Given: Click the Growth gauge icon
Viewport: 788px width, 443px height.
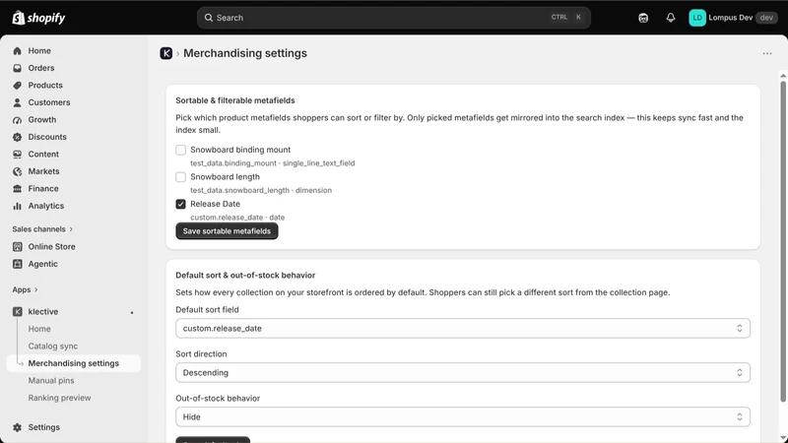Looking at the screenshot, I should (17, 119).
